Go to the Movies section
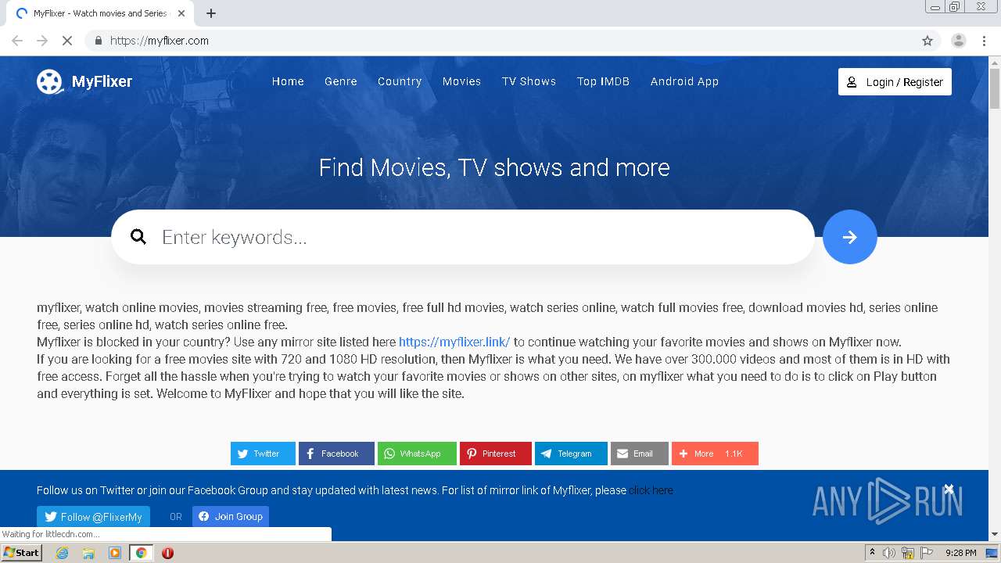The image size is (1001, 563). (x=461, y=81)
